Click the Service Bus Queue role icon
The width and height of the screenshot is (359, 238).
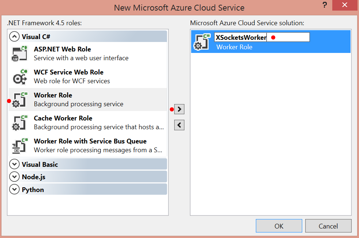click(20, 146)
